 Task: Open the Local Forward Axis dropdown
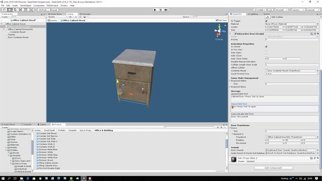tap(292, 74)
